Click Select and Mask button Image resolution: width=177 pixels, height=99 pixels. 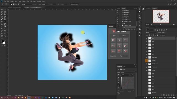pyautogui.click(x=74, y=4)
